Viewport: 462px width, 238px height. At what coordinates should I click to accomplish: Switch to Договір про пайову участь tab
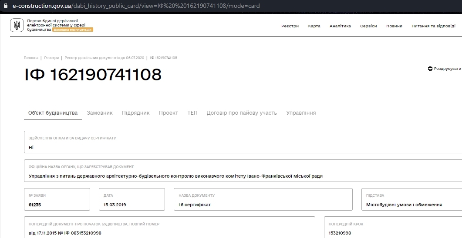(242, 113)
